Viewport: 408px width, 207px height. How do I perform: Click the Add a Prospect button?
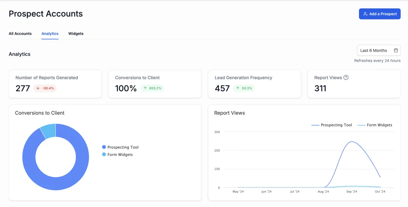pyautogui.click(x=380, y=14)
